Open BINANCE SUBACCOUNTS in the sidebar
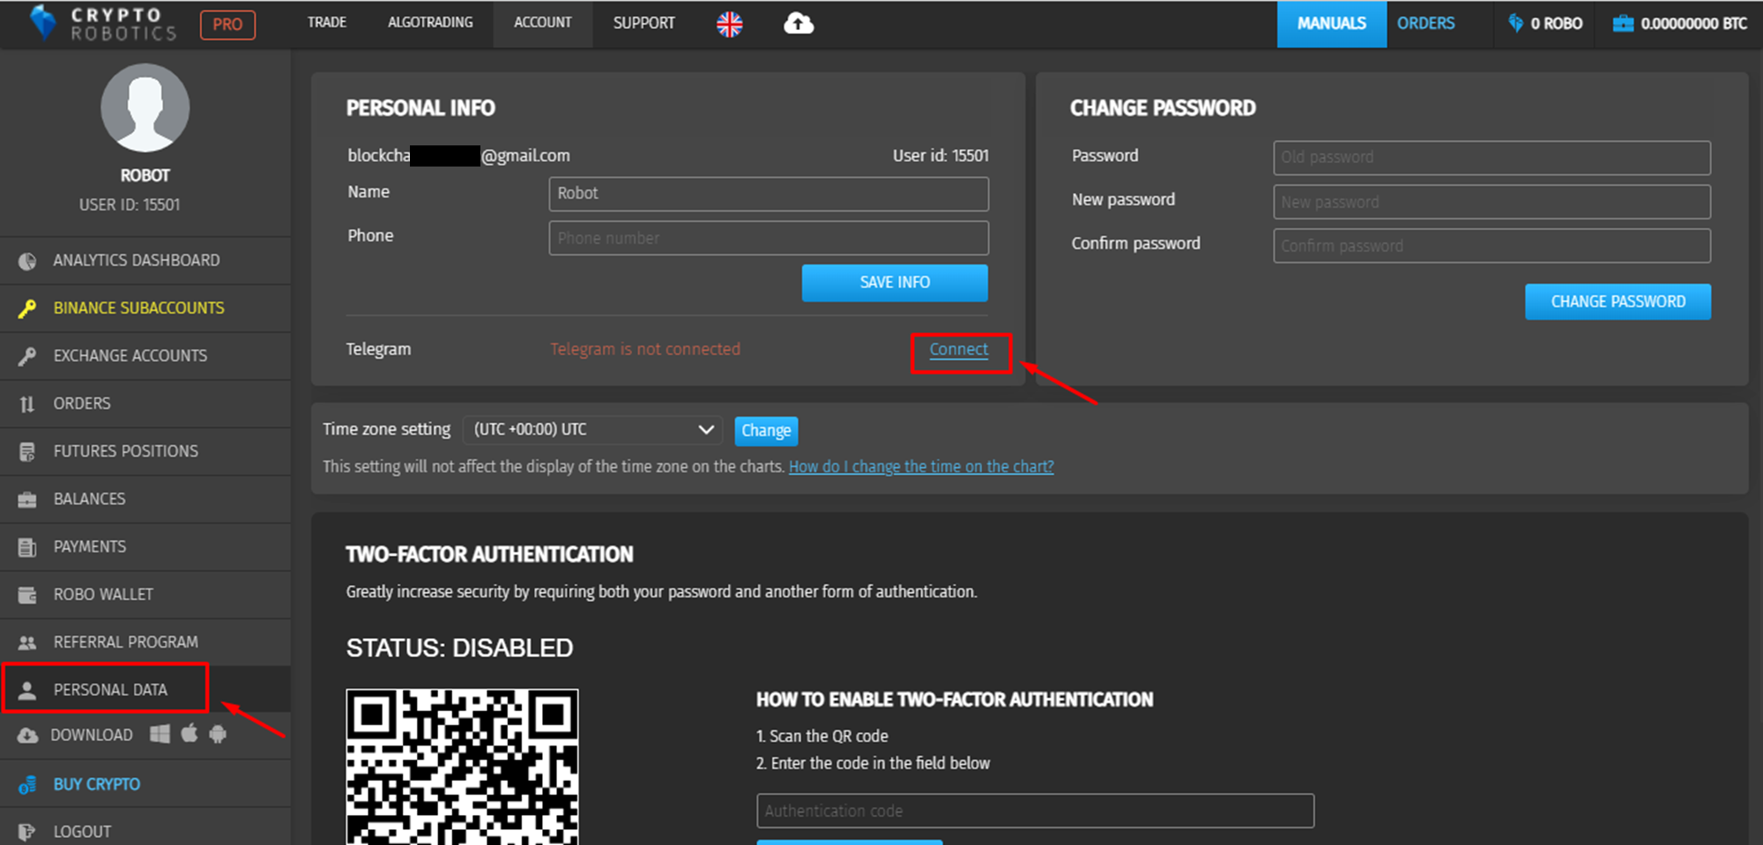Viewport: 1763px width, 845px height. click(x=145, y=308)
